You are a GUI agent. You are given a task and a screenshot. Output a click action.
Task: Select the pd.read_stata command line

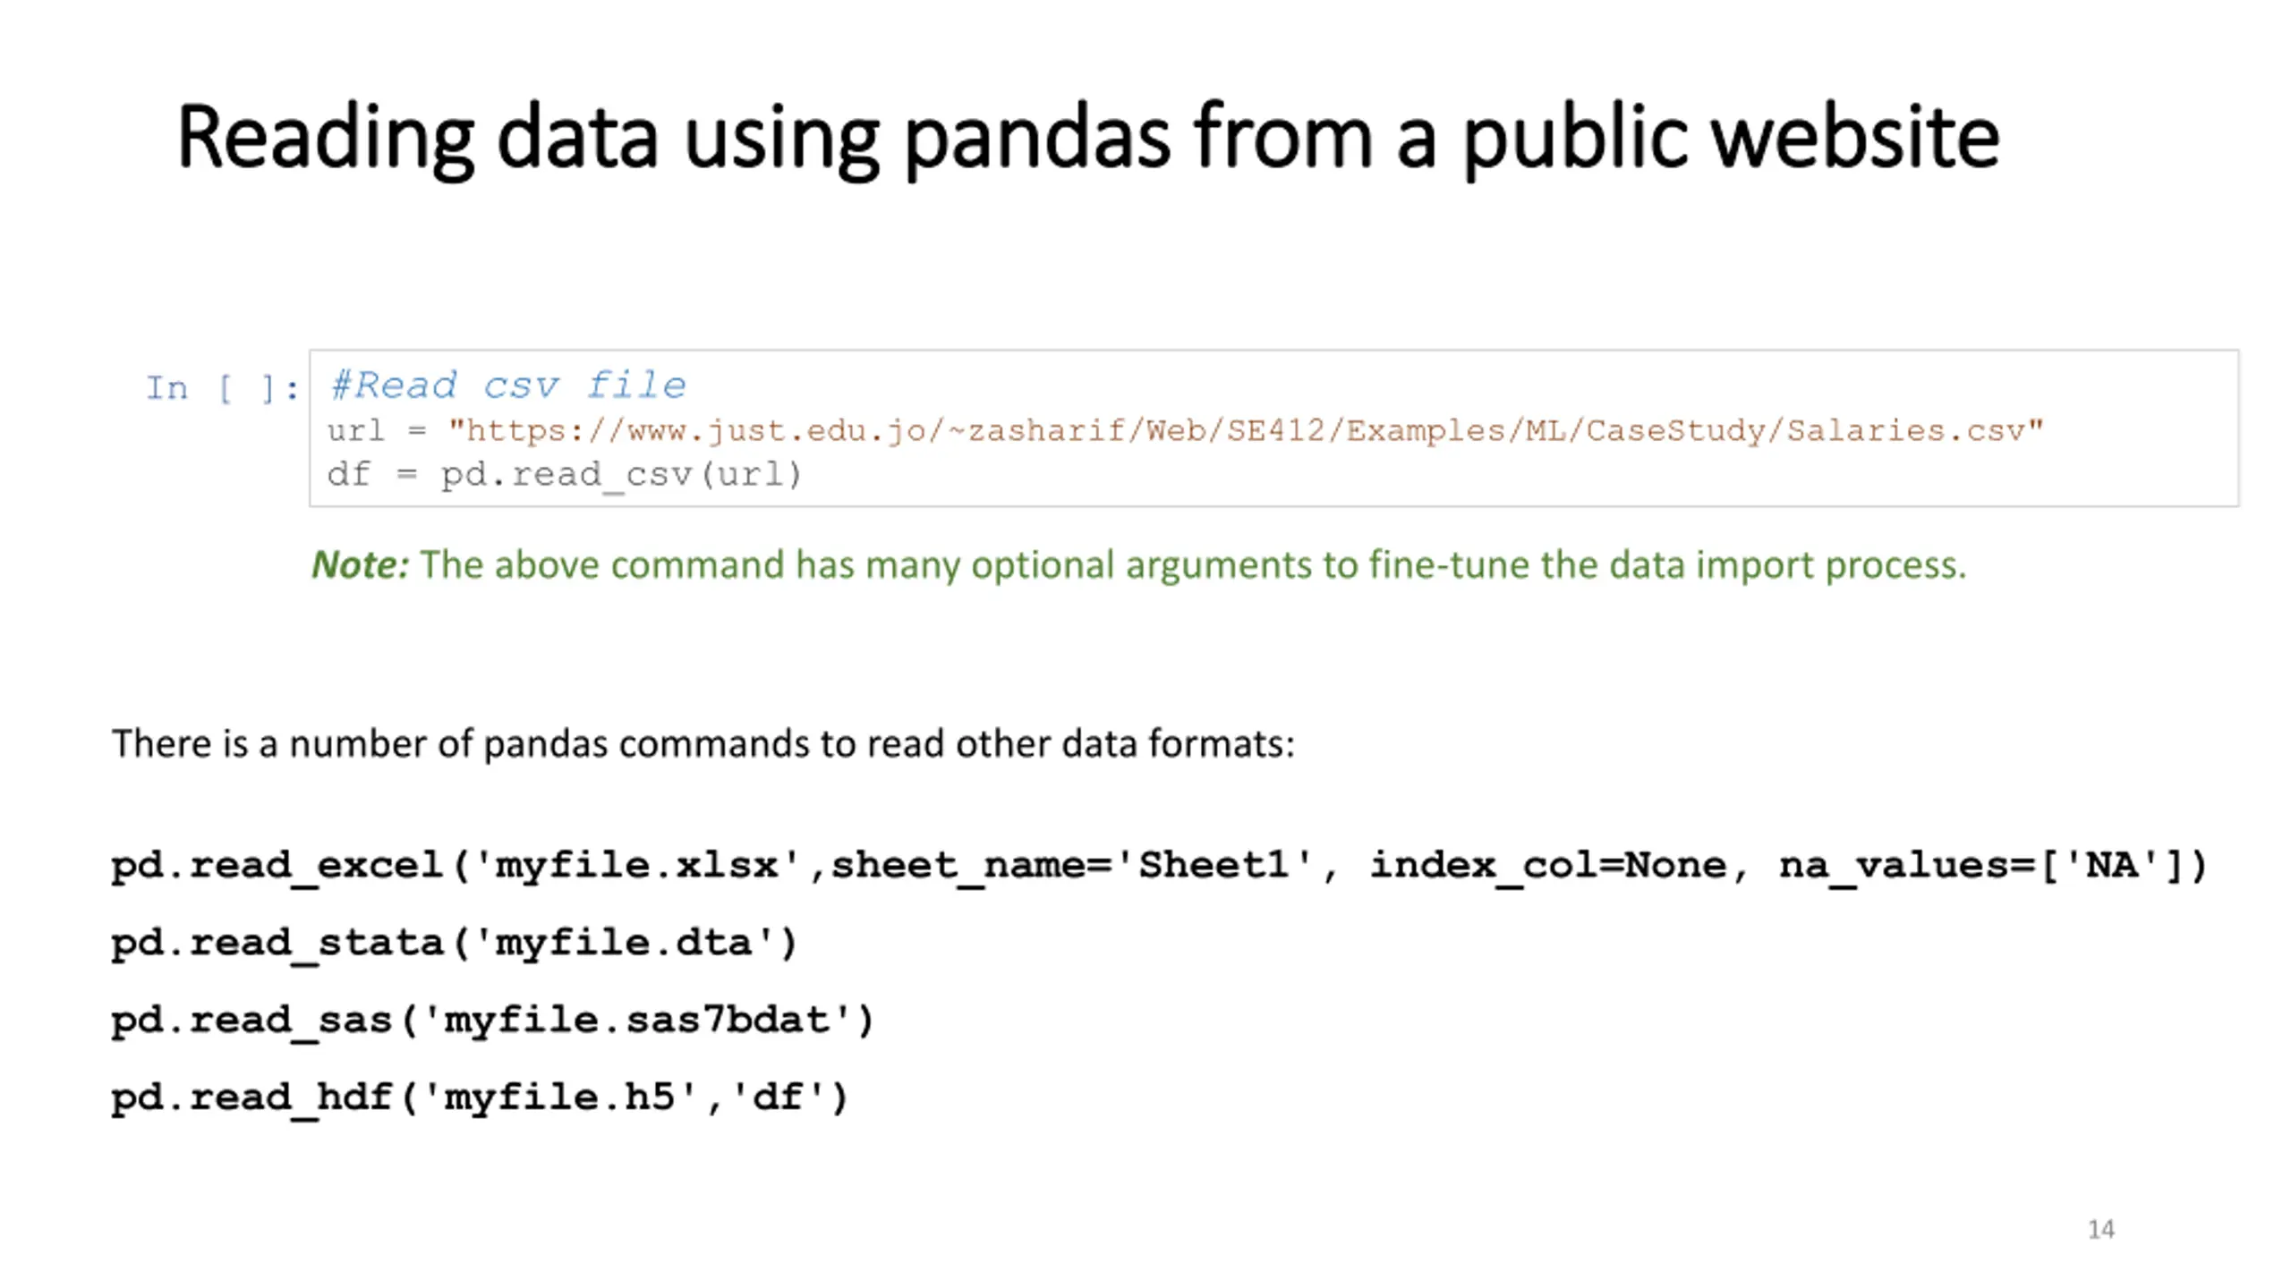coord(454,943)
